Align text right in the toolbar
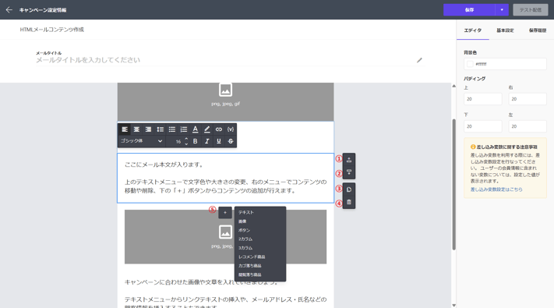 tap(148, 129)
